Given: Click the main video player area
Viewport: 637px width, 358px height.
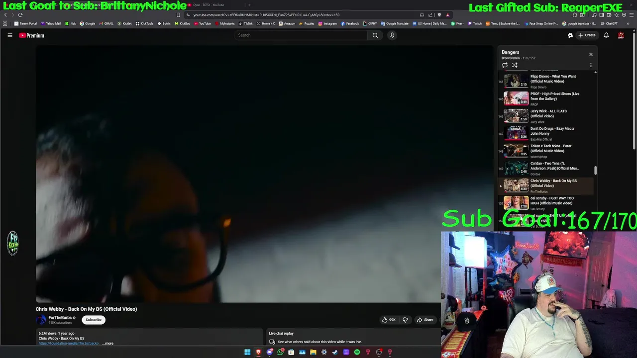Looking at the screenshot, I should (264, 174).
